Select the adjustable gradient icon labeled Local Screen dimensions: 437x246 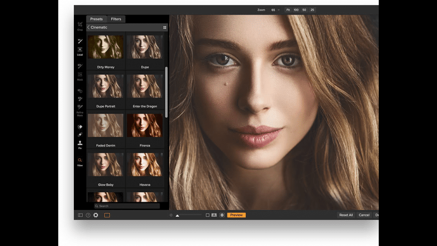[x=80, y=49]
